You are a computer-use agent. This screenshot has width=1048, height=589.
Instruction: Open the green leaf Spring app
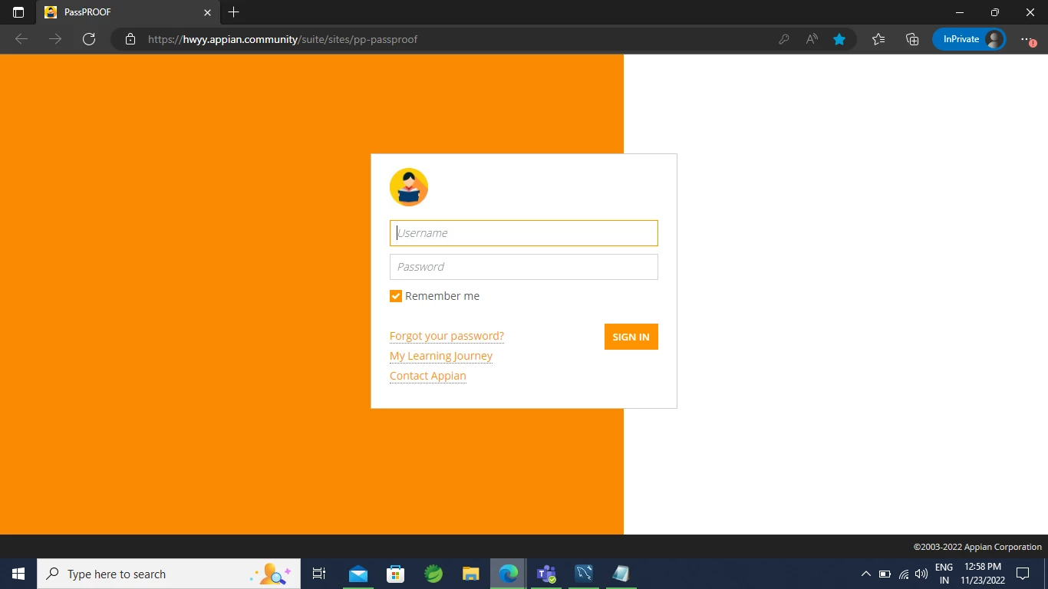coord(433,574)
